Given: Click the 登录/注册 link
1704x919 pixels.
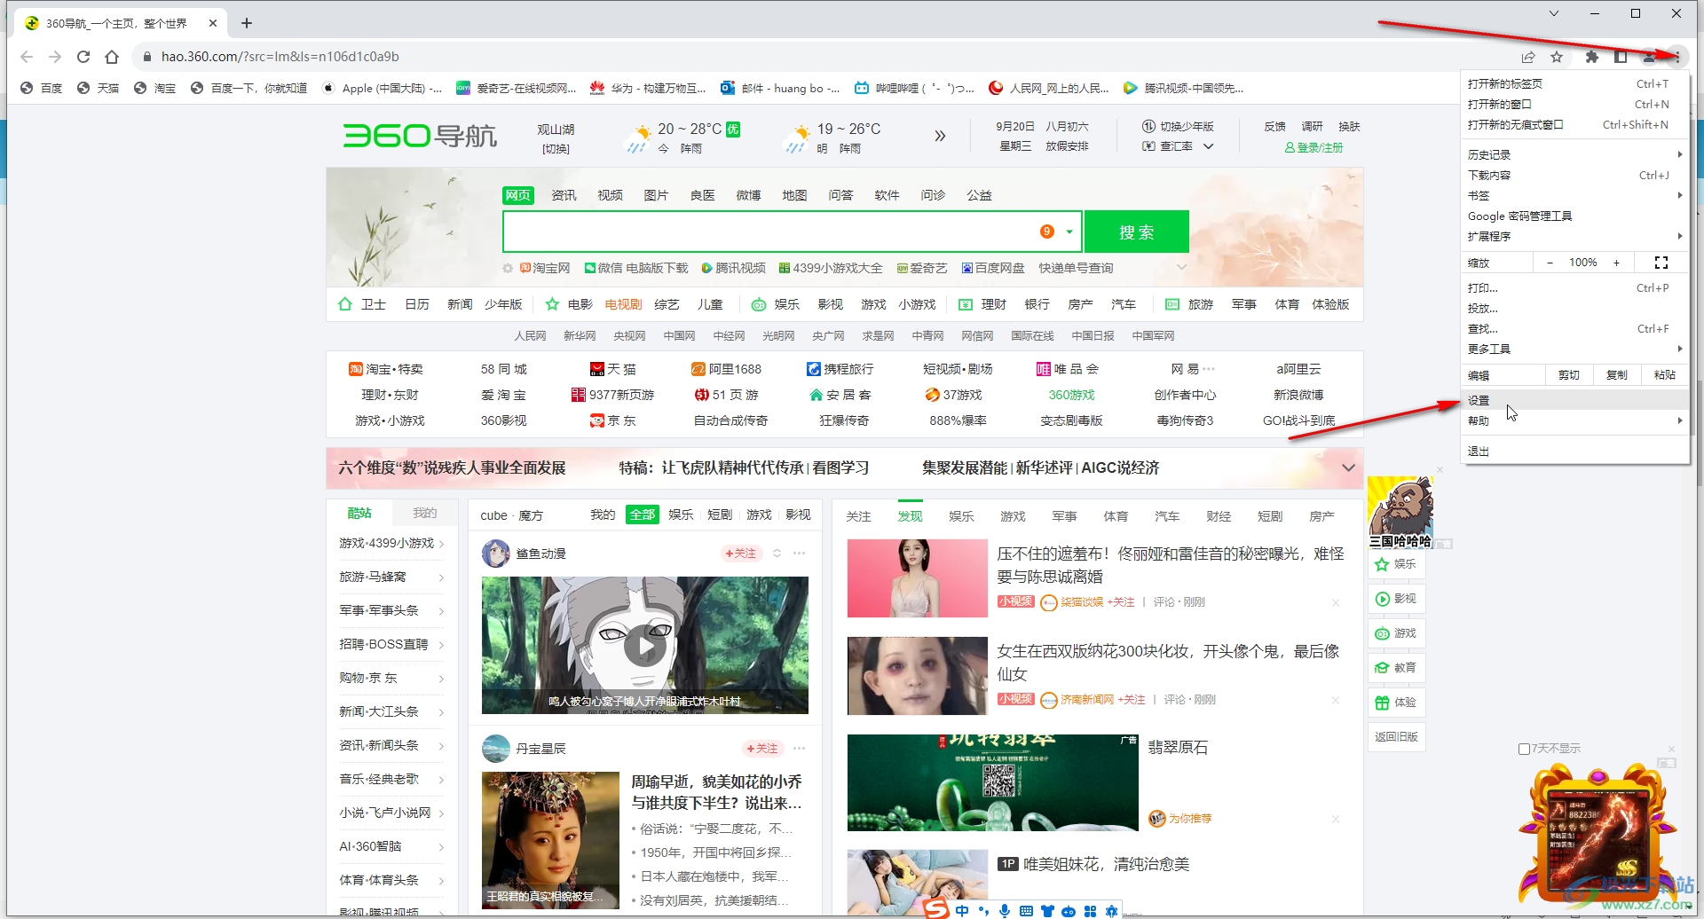Looking at the screenshot, I should coord(1314,147).
